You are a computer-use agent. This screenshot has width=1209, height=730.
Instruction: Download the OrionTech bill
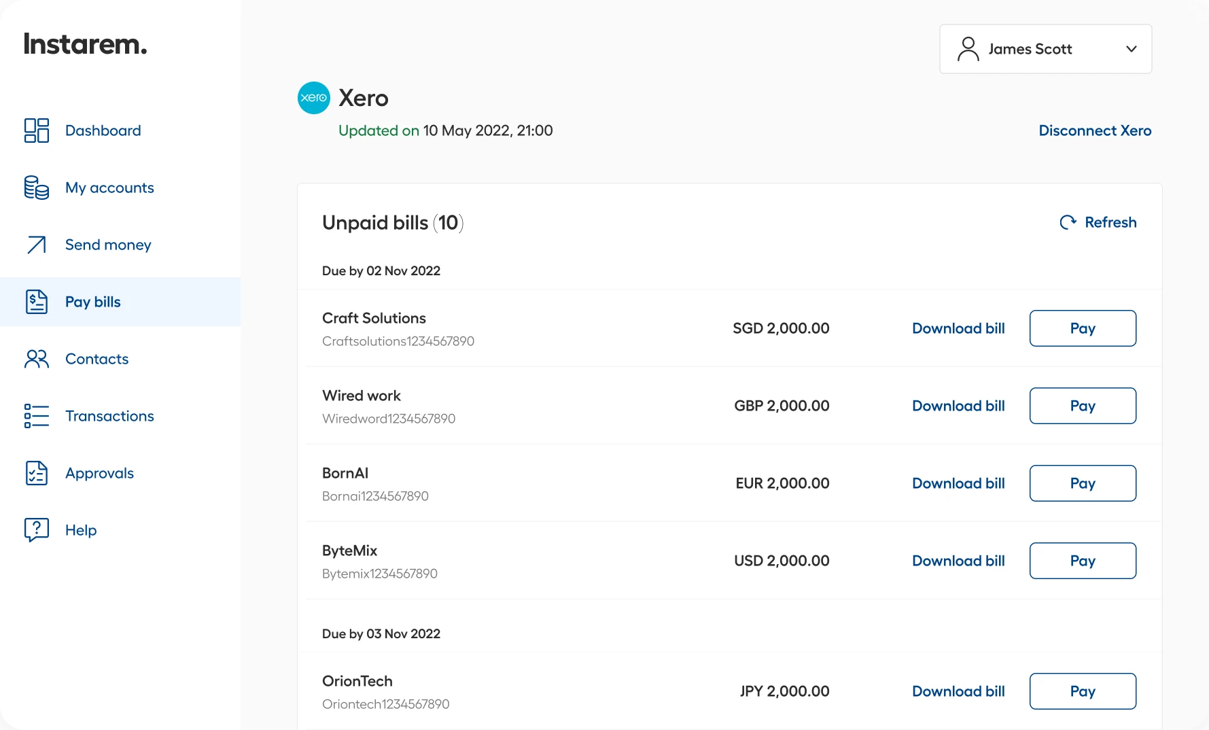(x=958, y=691)
